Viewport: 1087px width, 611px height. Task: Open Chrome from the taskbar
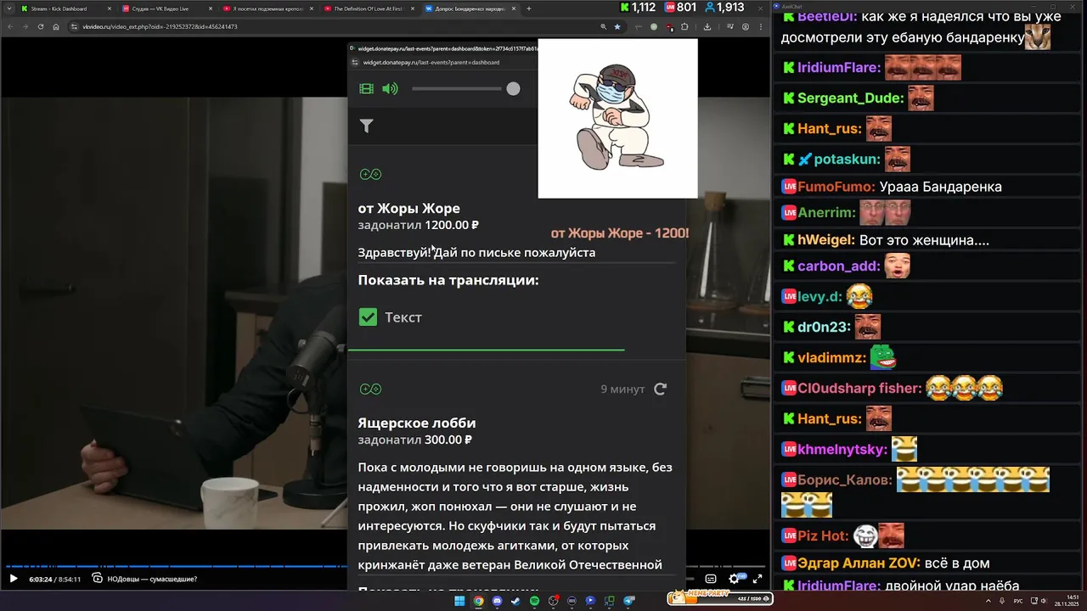click(478, 601)
